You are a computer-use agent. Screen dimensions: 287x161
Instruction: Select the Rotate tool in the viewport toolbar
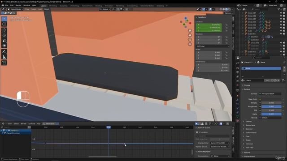4,35
